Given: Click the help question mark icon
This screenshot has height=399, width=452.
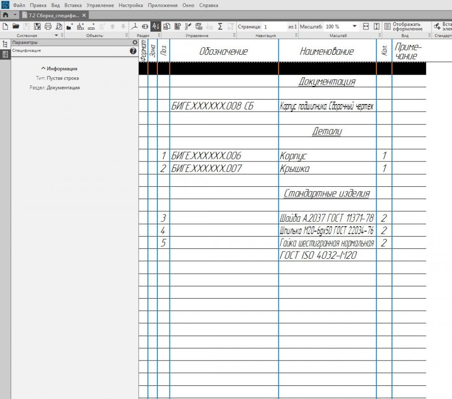Looking at the screenshot, I should coord(133,51).
